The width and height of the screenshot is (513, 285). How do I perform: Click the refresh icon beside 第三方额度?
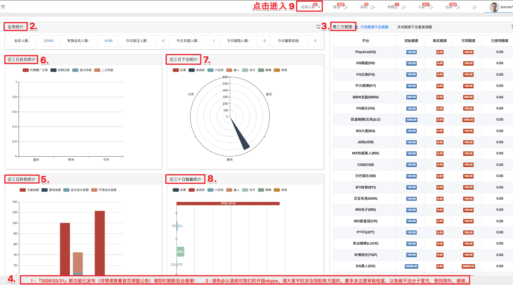(x=318, y=27)
